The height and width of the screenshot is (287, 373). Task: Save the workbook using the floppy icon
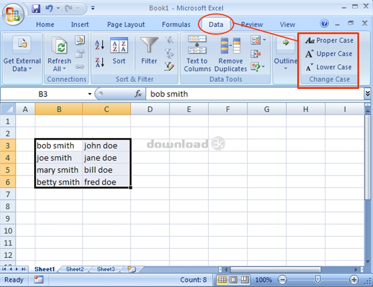[36, 9]
